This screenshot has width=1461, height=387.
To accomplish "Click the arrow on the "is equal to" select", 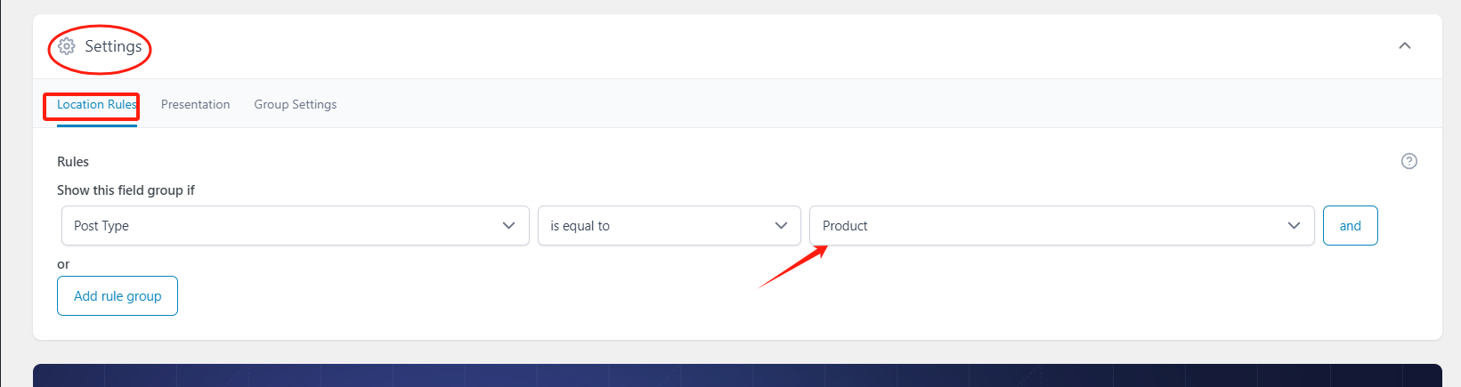I will click(782, 226).
